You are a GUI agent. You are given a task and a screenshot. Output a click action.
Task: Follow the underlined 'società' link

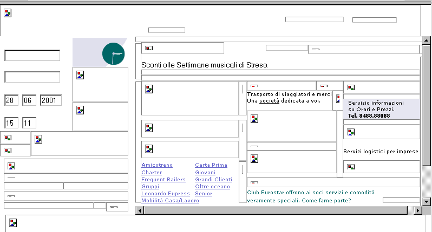point(269,101)
